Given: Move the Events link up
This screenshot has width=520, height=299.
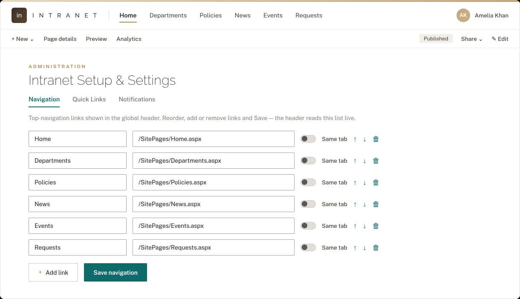Looking at the screenshot, I should (355, 226).
